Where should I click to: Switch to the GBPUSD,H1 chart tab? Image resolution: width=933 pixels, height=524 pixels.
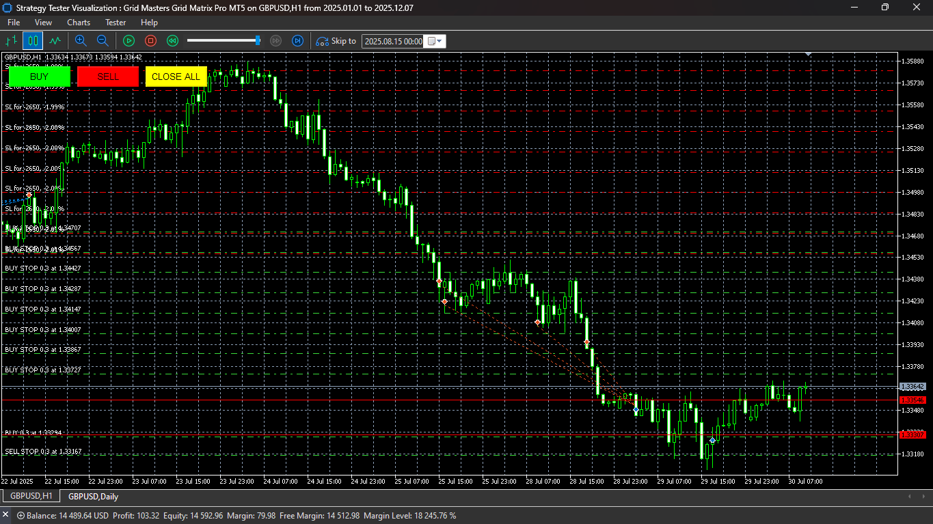pos(31,497)
